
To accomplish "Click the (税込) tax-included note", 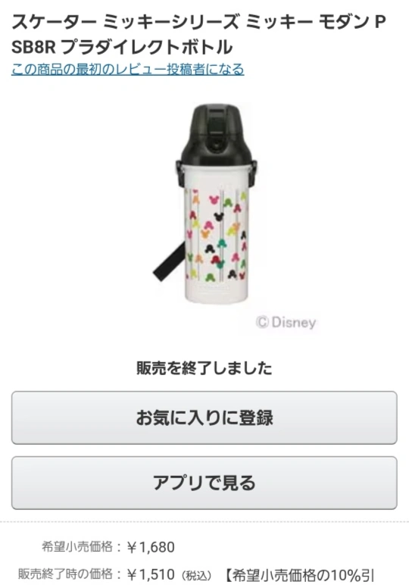I will [196, 575].
